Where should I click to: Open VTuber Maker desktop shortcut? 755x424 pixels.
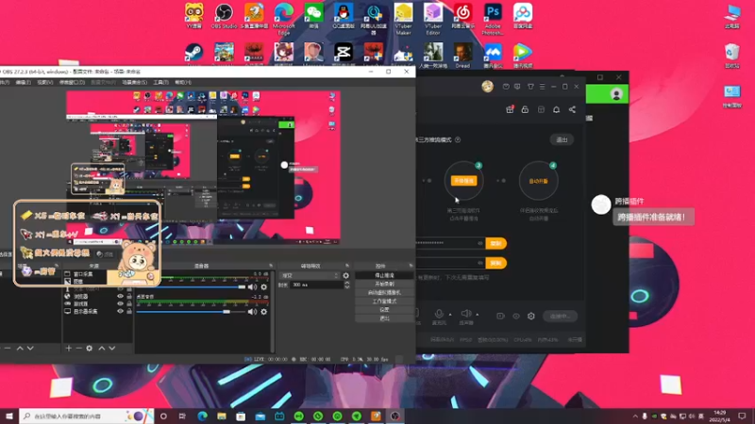tap(404, 18)
